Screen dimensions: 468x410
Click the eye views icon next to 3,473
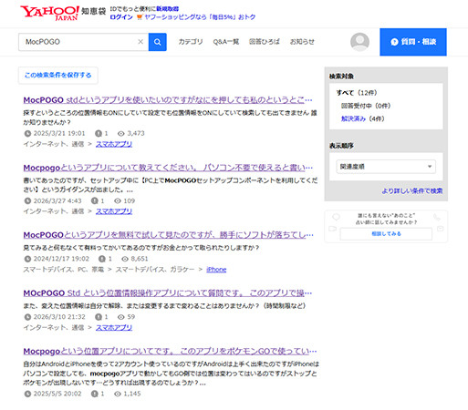pyautogui.click(x=121, y=133)
